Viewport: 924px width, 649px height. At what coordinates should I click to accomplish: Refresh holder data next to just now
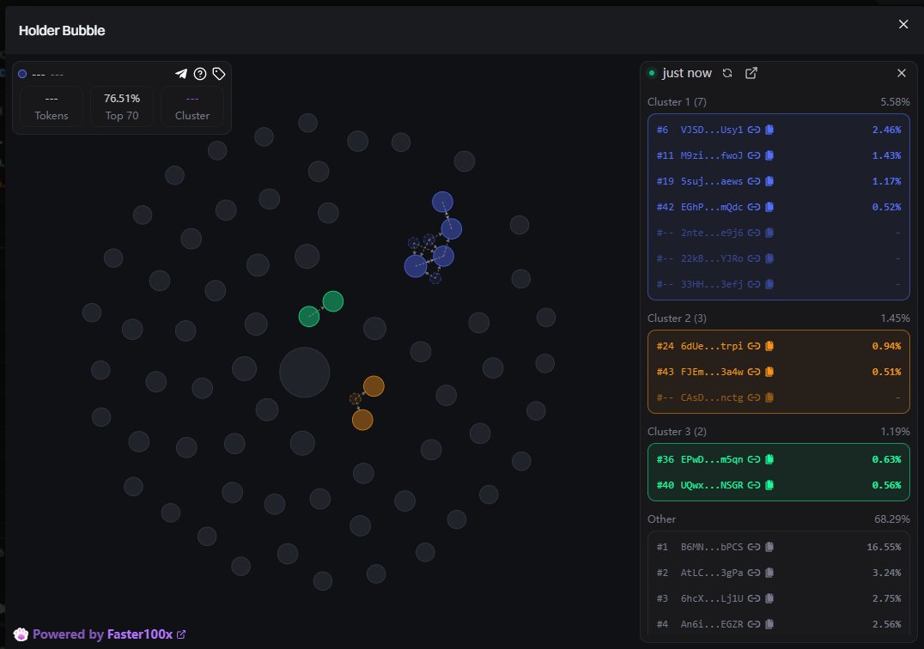coord(727,74)
